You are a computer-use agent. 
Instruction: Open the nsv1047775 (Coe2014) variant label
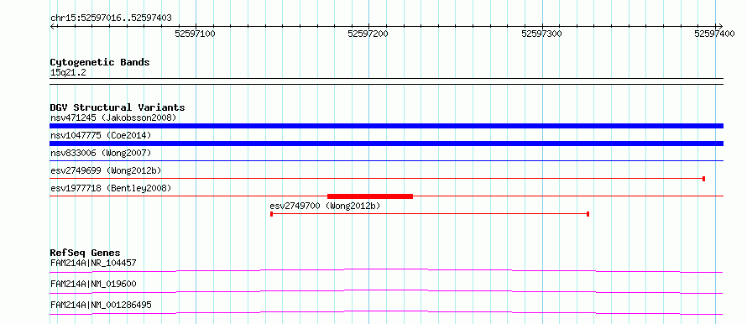[x=101, y=135]
